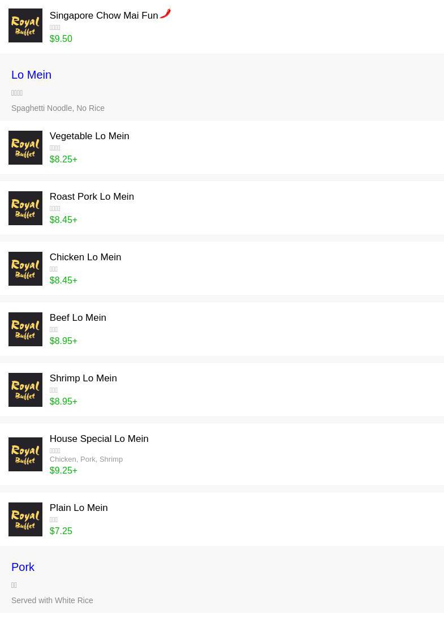This screenshot has width=444, height=619.
Task: Click the Chicken Lo Mein logo image
Action: coord(25,268)
